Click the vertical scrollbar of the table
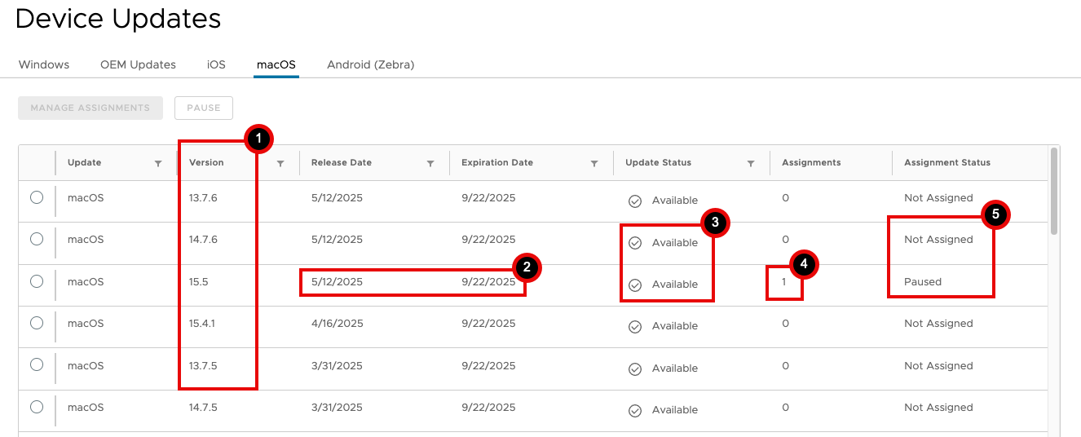The width and height of the screenshot is (1081, 437). (1055, 192)
